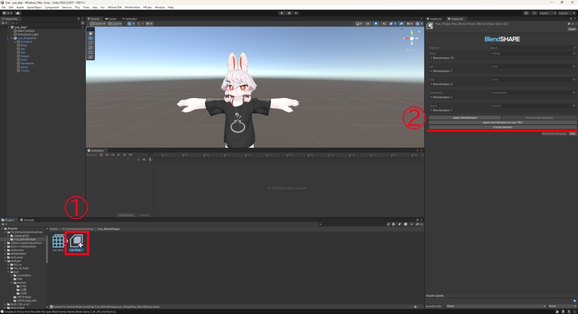The height and width of the screenshot is (314, 578).
Task: Toggle Animation Preview mode
Action: click(92, 155)
